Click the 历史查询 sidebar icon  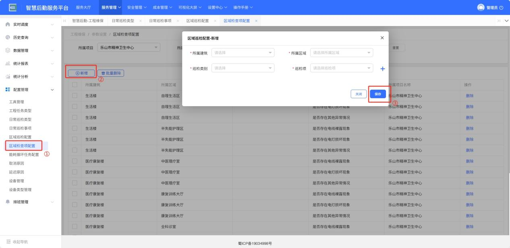coord(8,37)
